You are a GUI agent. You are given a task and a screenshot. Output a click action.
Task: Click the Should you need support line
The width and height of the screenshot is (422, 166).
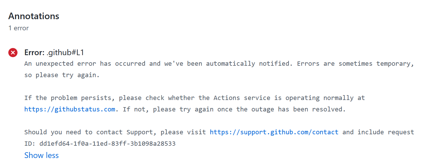click(115, 132)
